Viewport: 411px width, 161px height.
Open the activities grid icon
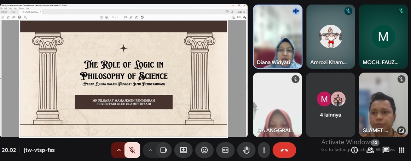(402, 150)
